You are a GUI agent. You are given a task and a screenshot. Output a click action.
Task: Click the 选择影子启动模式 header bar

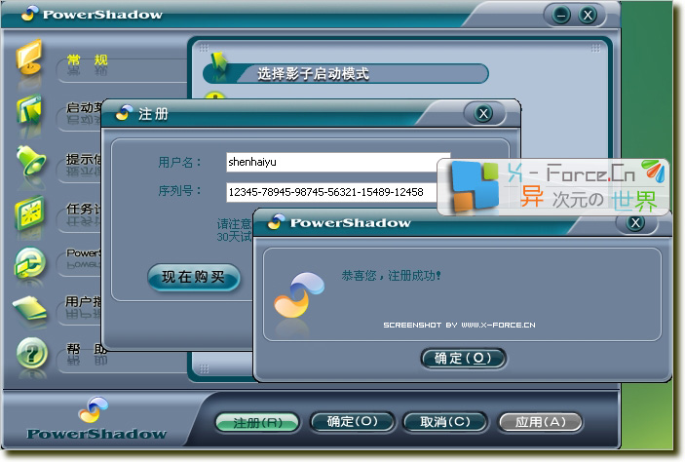click(x=345, y=73)
